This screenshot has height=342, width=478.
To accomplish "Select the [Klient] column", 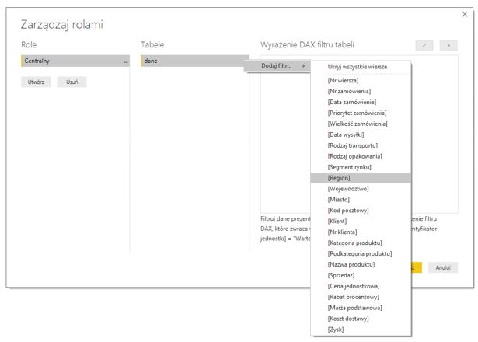I will click(x=337, y=221).
